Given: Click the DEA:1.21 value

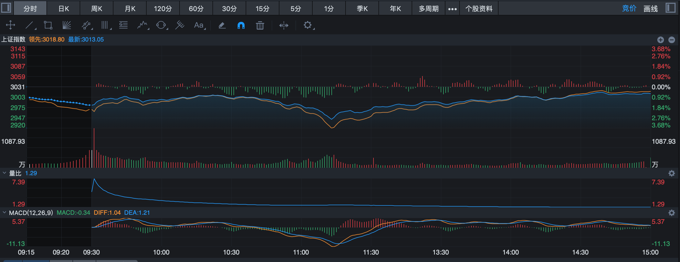Looking at the screenshot, I should coord(137,213).
